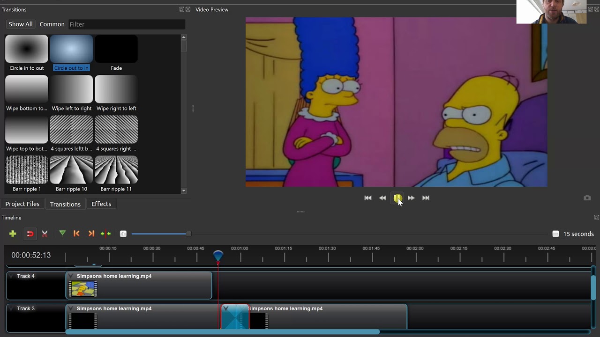
Task: Click the Track 4 label
Action: tap(26, 276)
